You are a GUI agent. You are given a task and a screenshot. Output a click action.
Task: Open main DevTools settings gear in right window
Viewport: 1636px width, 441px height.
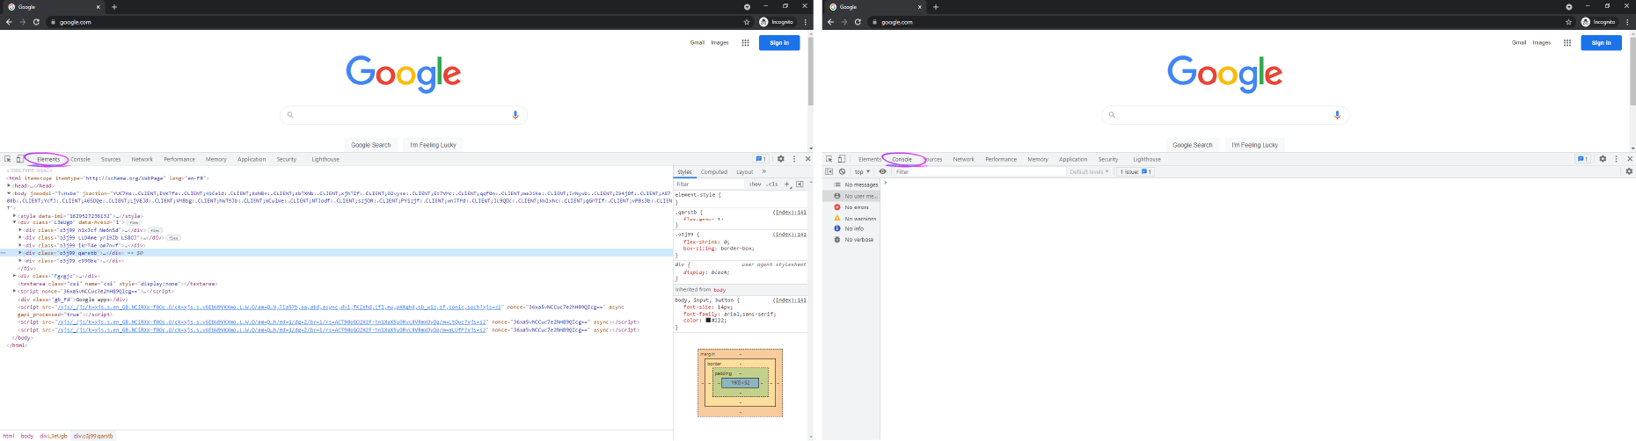pos(1603,159)
